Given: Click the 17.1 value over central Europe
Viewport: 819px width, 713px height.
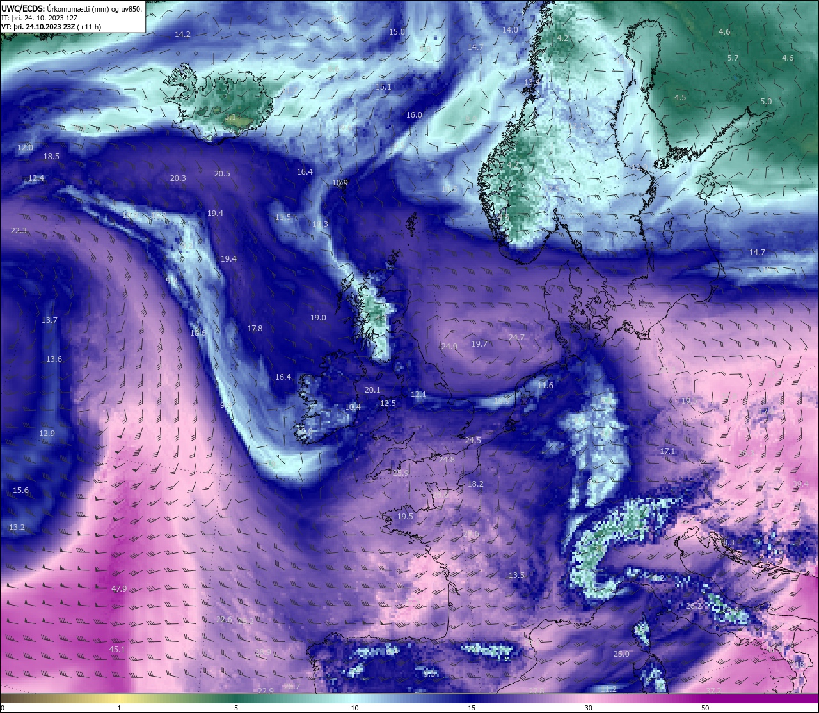Looking at the screenshot, I should click(x=667, y=451).
